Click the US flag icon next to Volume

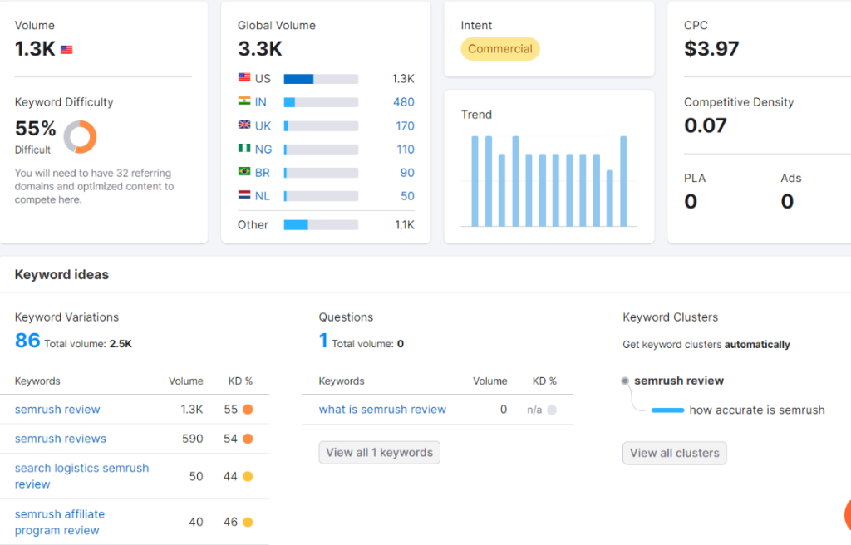point(66,49)
